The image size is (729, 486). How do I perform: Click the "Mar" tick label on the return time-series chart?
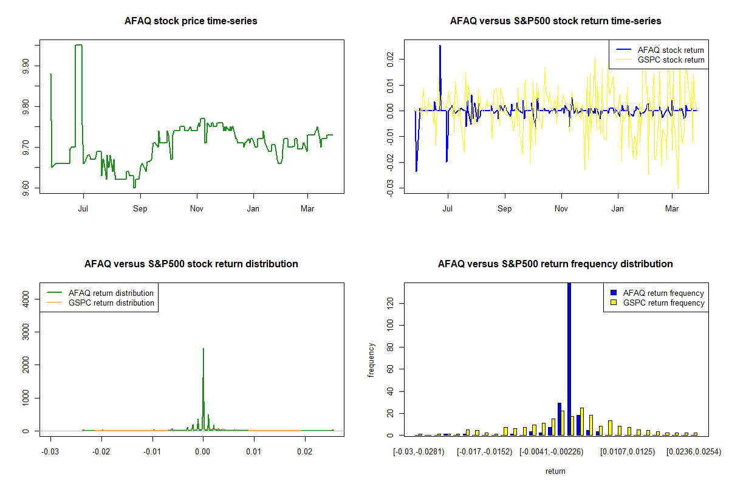point(672,210)
